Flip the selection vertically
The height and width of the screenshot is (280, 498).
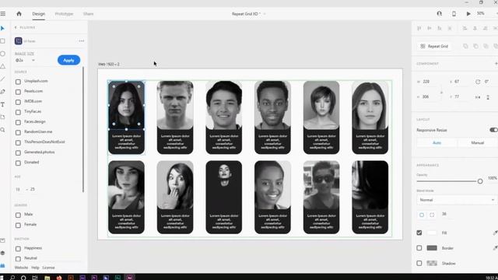click(488, 97)
